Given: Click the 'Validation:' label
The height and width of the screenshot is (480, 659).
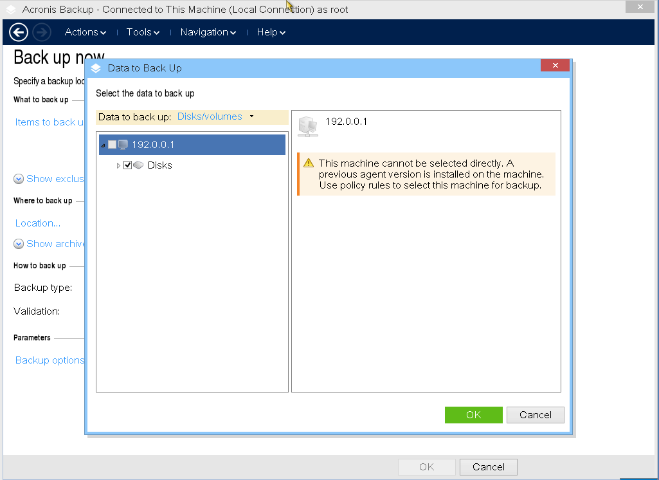Looking at the screenshot, I should point(37,311).
